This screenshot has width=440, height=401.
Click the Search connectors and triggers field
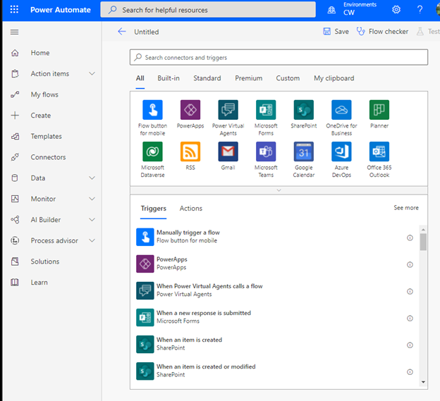pos(279,58)
